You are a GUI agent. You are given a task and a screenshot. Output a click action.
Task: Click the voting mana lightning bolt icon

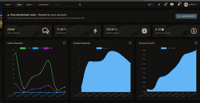(95, 31)
